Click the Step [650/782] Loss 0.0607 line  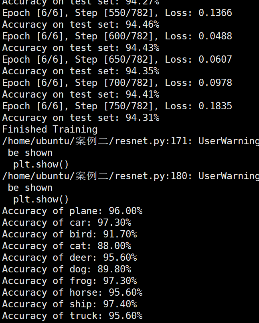coord(117,60)
